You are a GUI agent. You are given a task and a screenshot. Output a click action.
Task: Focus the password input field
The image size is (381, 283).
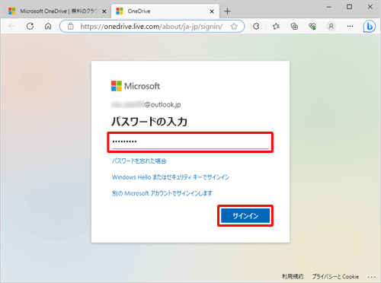coord(190,141)
